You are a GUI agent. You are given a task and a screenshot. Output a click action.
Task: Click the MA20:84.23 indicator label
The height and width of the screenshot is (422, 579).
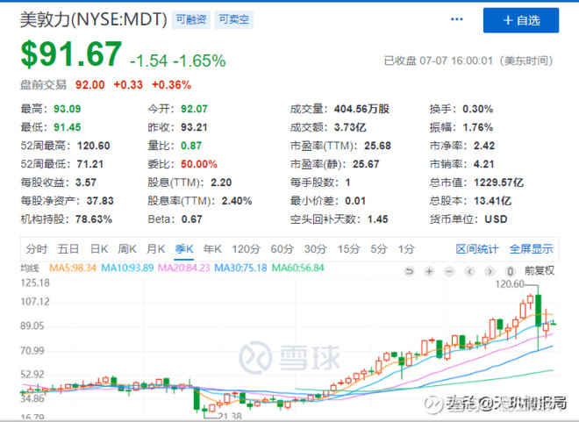pyautogui.click(x=184, y=268)
